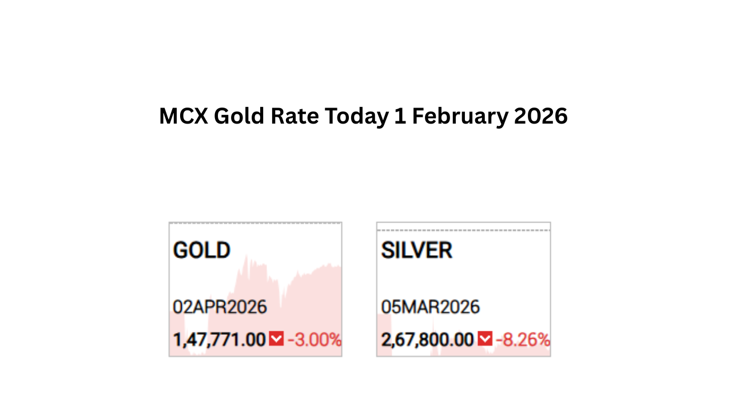Image resolution: width=732 pixels, height=412 pixels.
Task: Select the gold expiry date 02APR2026
Action: (220, 307)
